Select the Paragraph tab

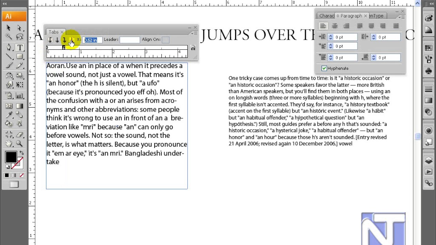[x=351, y=16]
